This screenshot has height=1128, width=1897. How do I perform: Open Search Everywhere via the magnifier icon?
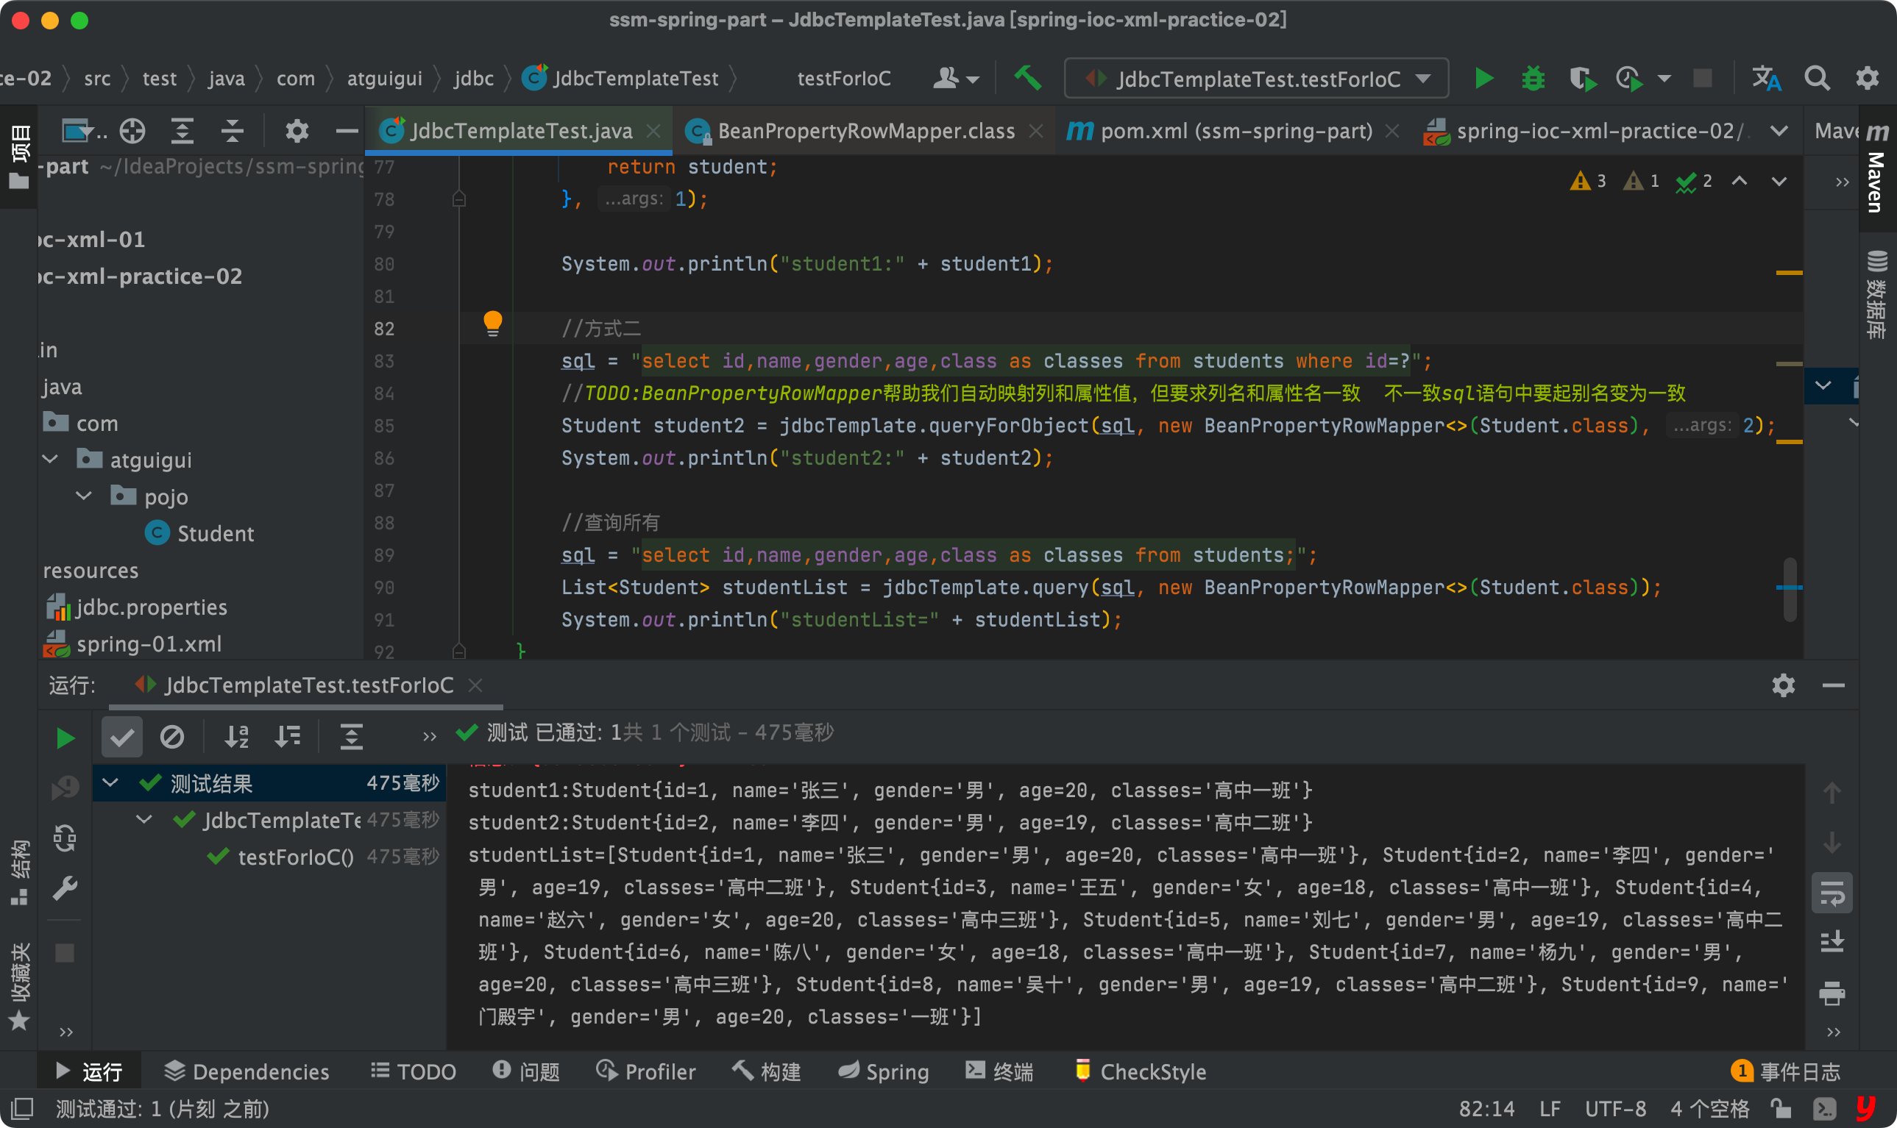[x=1816, y=78]
